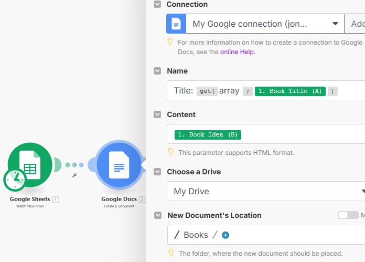This screenshot has width=365, height=262.
Task: Select the Books folder in location path
Action: (x=196, y=235)
